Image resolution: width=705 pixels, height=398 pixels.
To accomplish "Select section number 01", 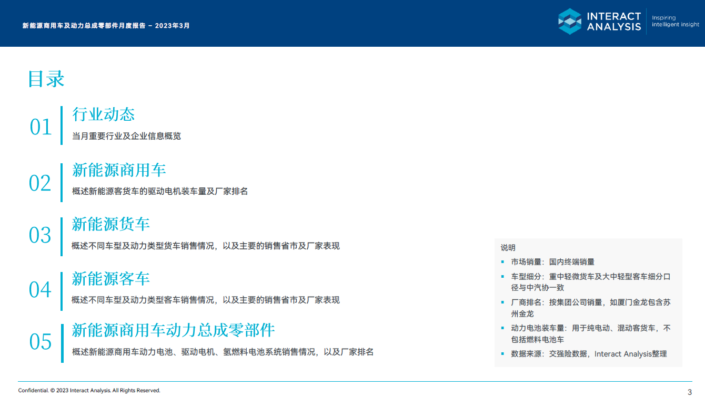I will point(39,127).
